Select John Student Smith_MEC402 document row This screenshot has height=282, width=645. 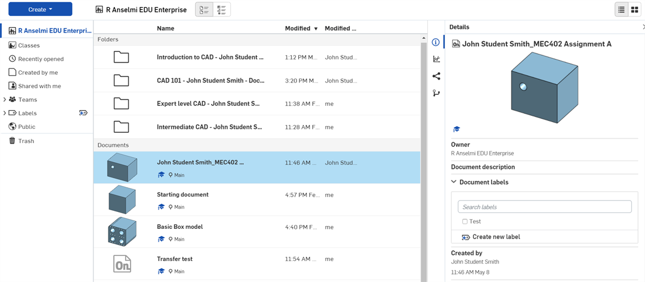[x=257, y=167]
